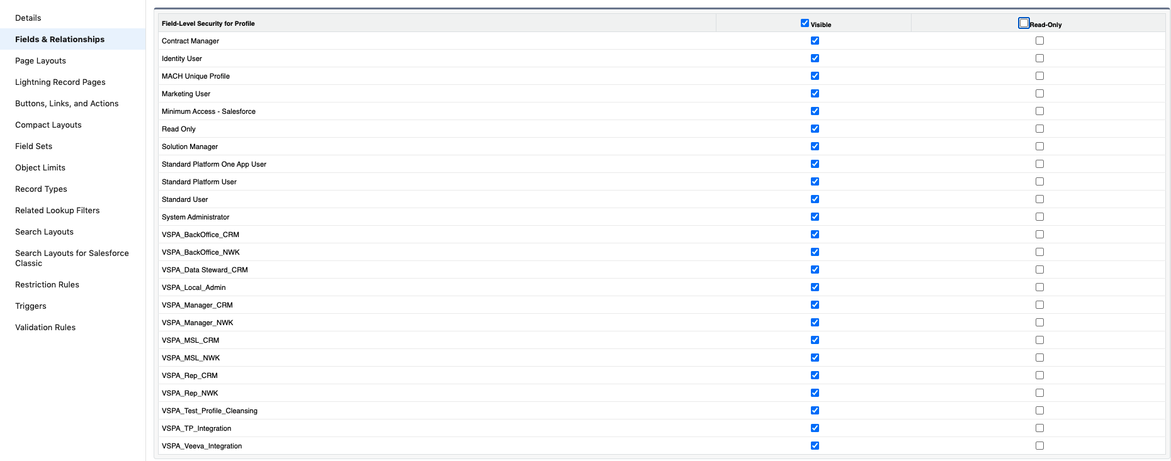
Task: Open the Details section
Action: [28, 18]
